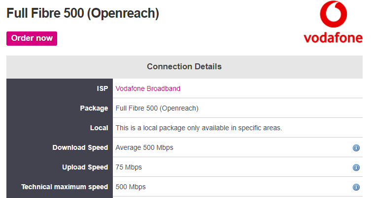
Task: Click the Download Speed row label
Action: coord(80,147)
